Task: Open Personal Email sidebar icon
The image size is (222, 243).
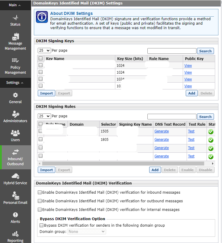Action: click(x=15, y=195)
